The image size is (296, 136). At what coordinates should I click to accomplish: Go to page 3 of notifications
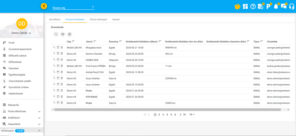(163, 114)
